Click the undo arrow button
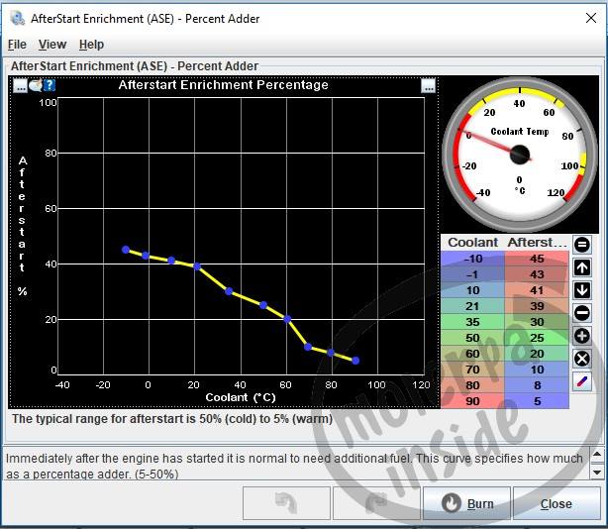This screenshot has height=529, width=608. (x=286, y=503)
